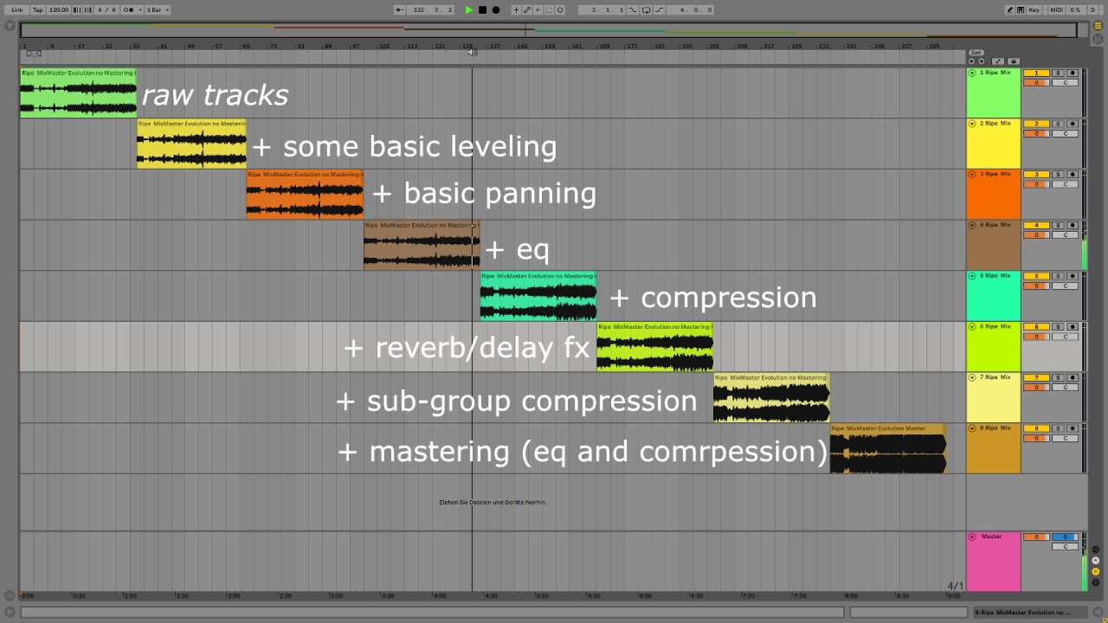Unfold the Master track
Viewport: 1108px width, 623px height.
(972, 536)
